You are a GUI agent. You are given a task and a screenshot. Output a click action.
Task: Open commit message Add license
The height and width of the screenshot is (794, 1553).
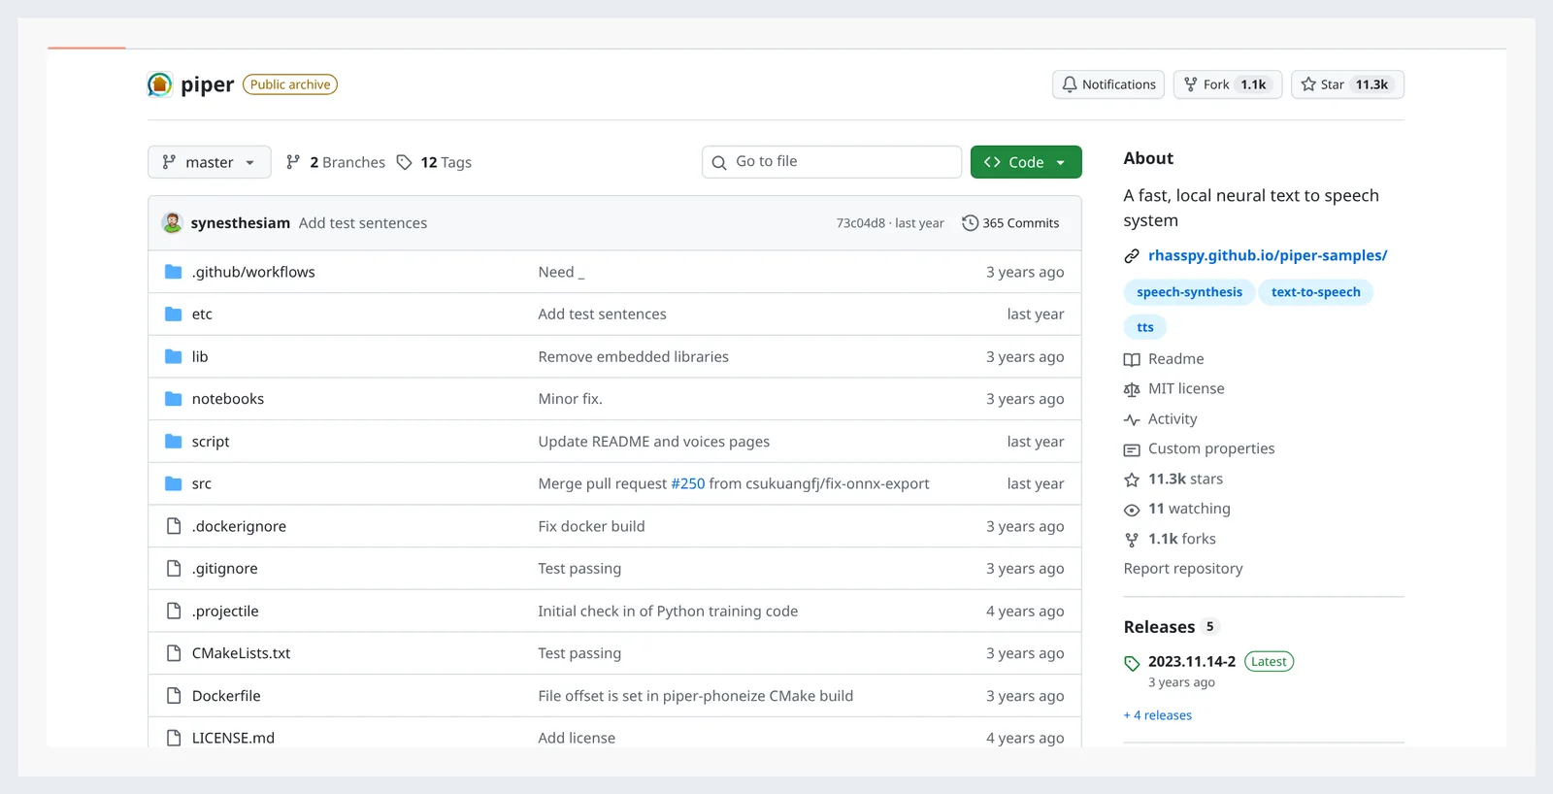coord(577,738)
